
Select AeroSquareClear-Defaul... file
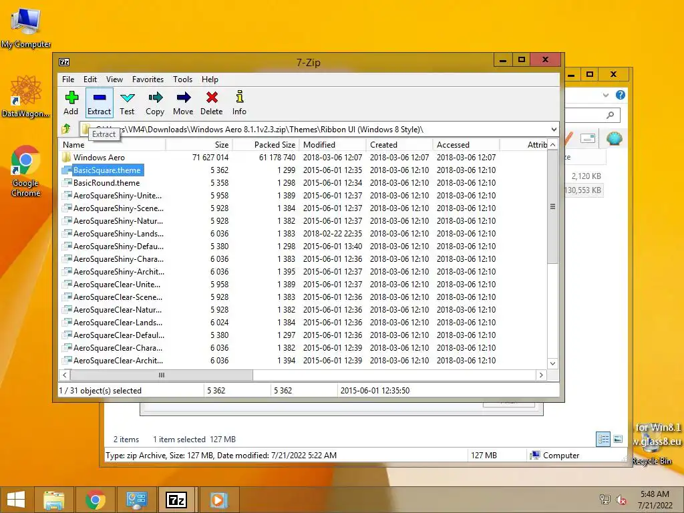click(x=119, y=335)
